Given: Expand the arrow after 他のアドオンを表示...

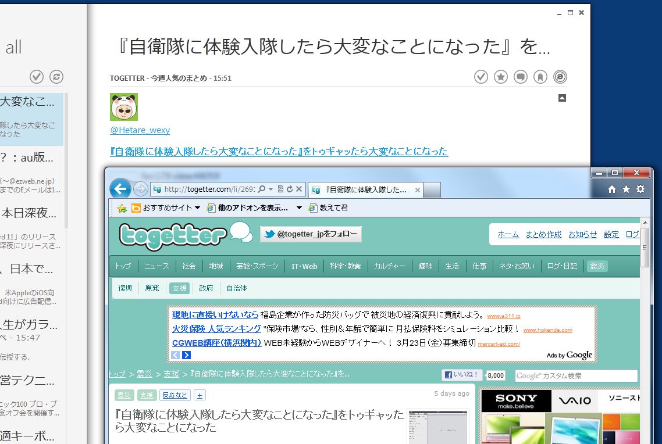Looking at the screenshot, I should [299, 208].
